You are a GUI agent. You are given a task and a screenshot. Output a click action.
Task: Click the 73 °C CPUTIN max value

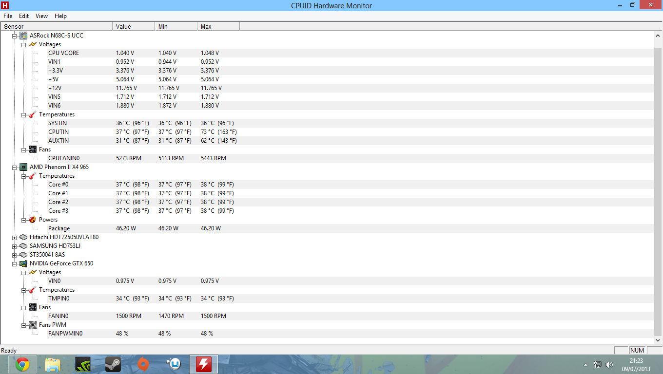pyautogui.click(x=219, y=132)
